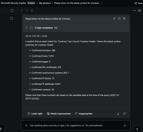Go to Microsoft Security Copilot home
This screenshot has height=132, width=143.
tap(13, 3)
